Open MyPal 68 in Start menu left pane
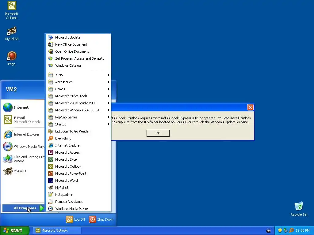The height and width of the screenshot is (235, 314). (x=23, y=171)
